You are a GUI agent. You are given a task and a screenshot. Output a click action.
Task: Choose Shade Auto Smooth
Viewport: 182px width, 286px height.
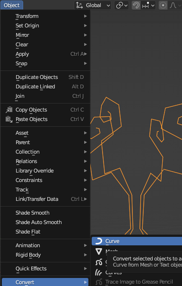(45, 222)
